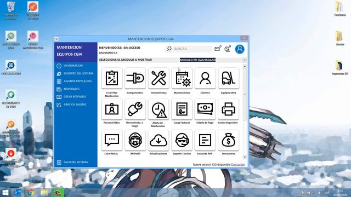Click the blue user profile avatar
The width and height of the screenshot is (351, 197).
pos(240,49)
